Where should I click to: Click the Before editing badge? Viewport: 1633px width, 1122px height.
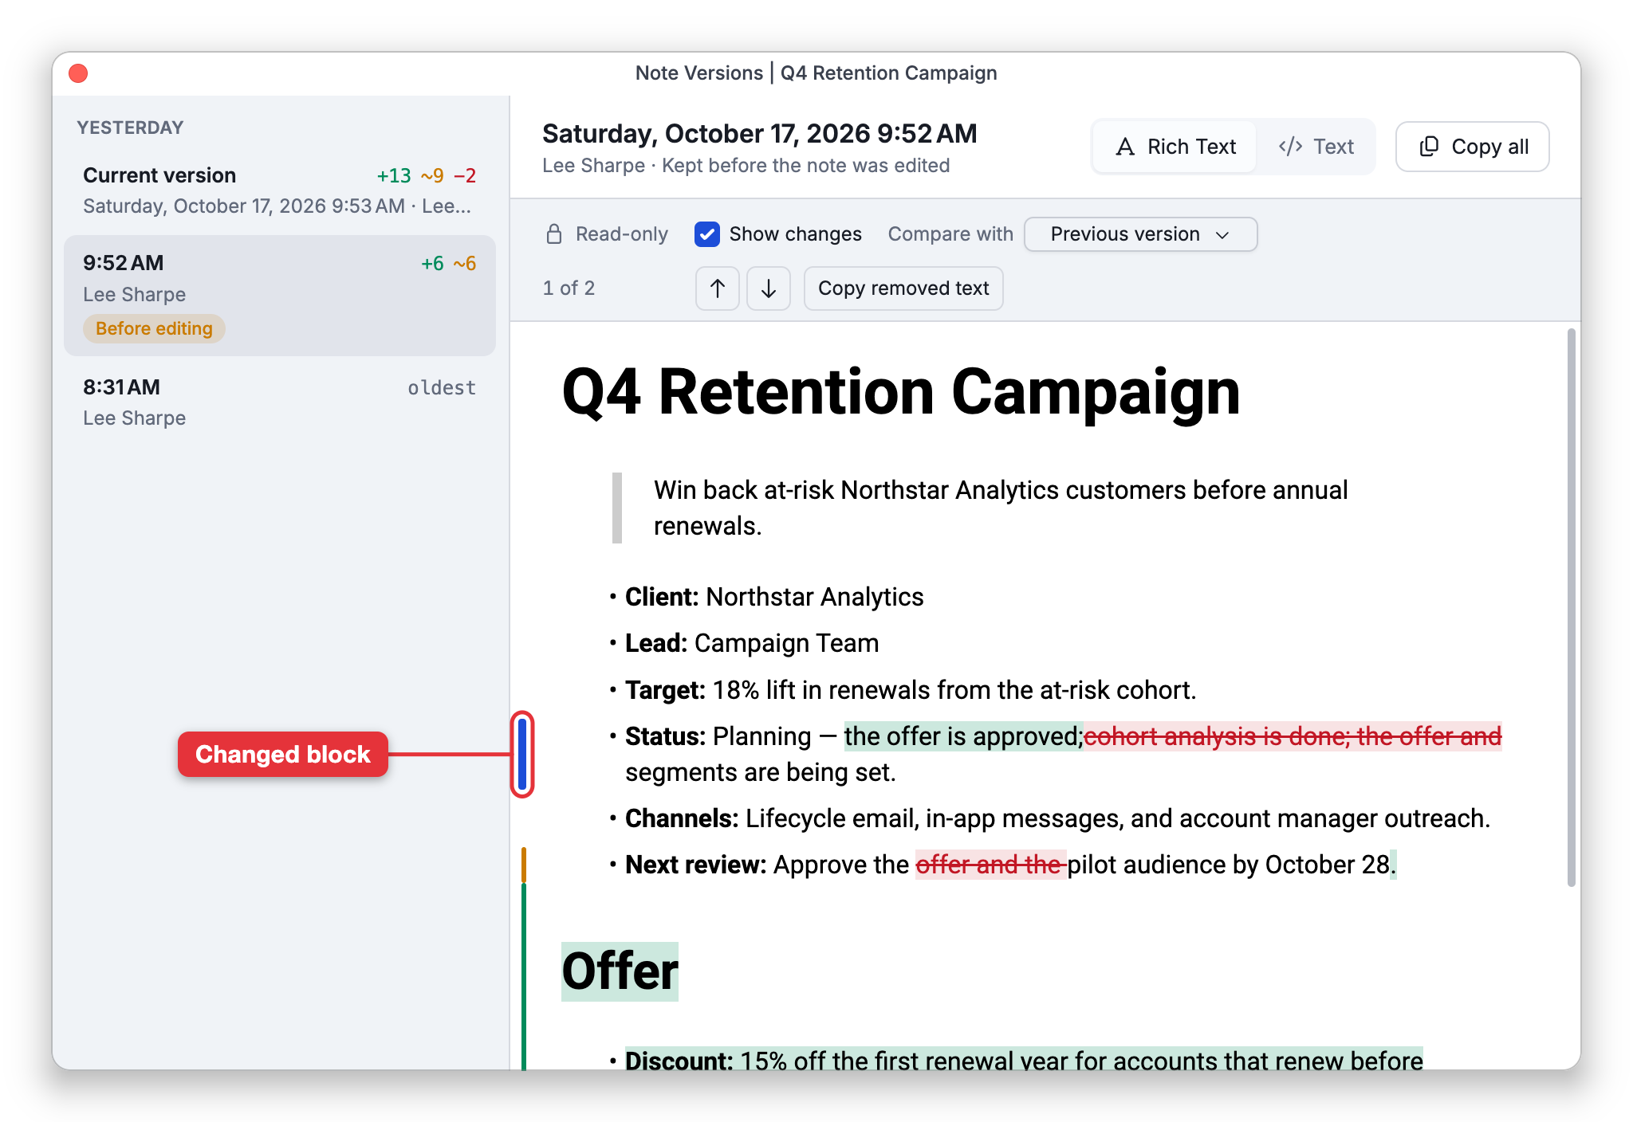(x=154, y=328)
